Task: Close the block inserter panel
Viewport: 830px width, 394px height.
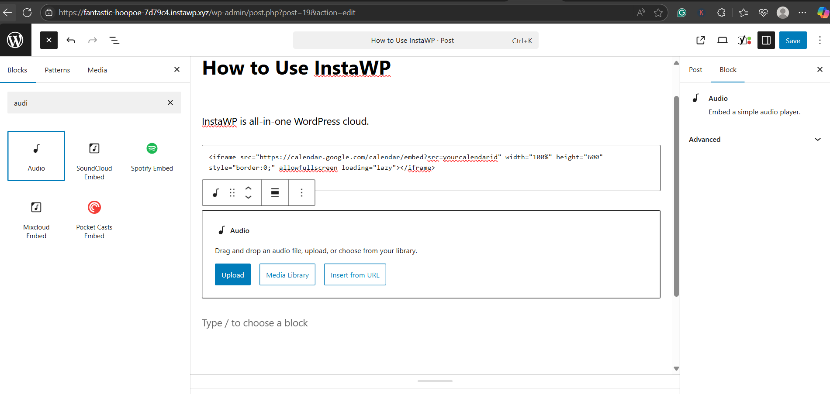Action: click(x=177, y=69)
